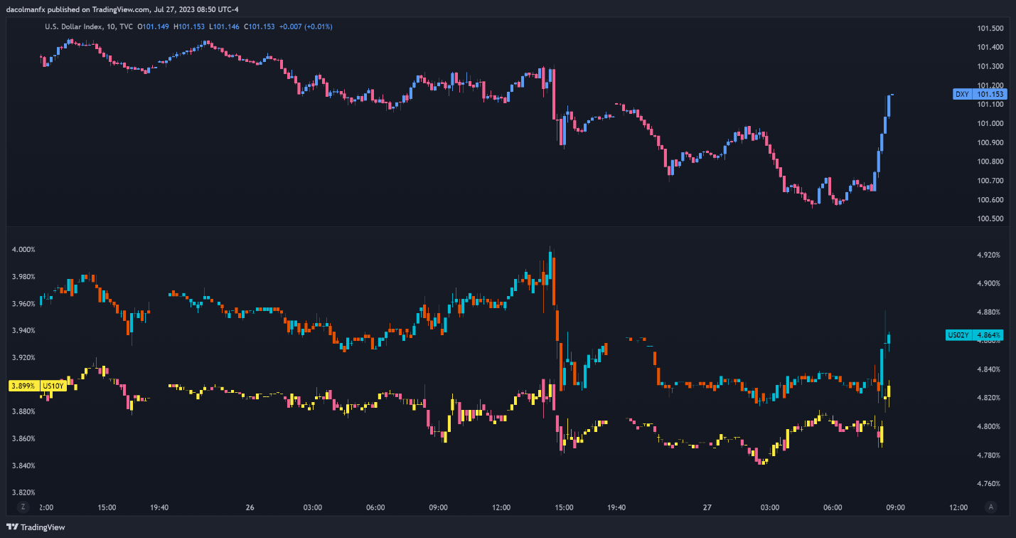
Task: Select the 27 date marker on timeline
Action: pos(707,507)
